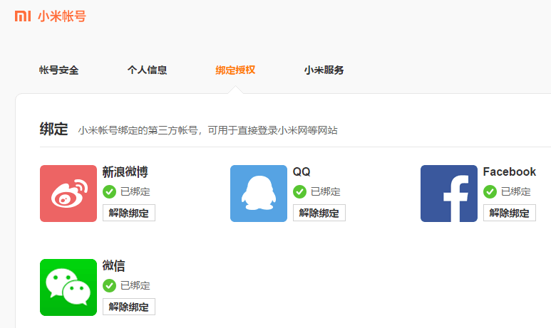Click the 小米帐号 header title
This screenshot has height=328, width=551.
click(x=62, y=16)
